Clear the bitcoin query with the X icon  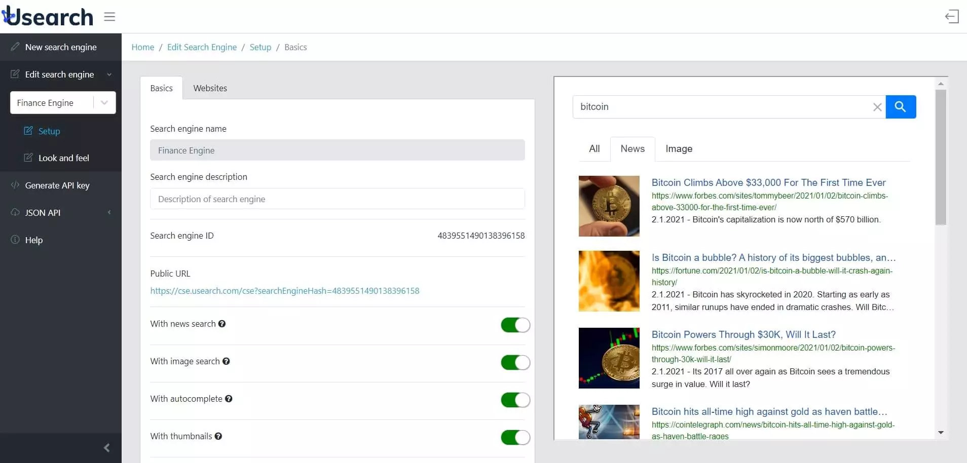(x=876, y=107)
